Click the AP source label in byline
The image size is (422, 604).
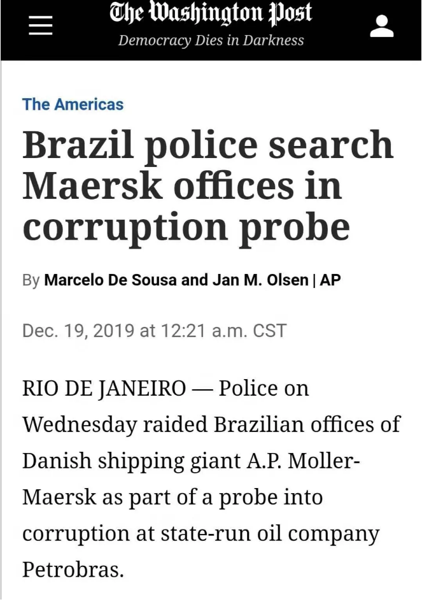[330, 280]
